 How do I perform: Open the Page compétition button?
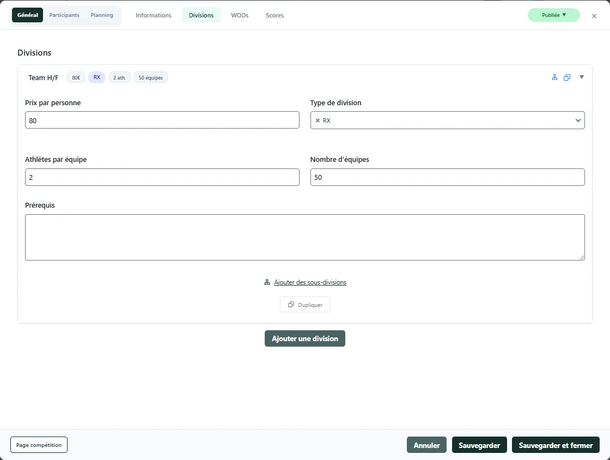pos(39,445)
